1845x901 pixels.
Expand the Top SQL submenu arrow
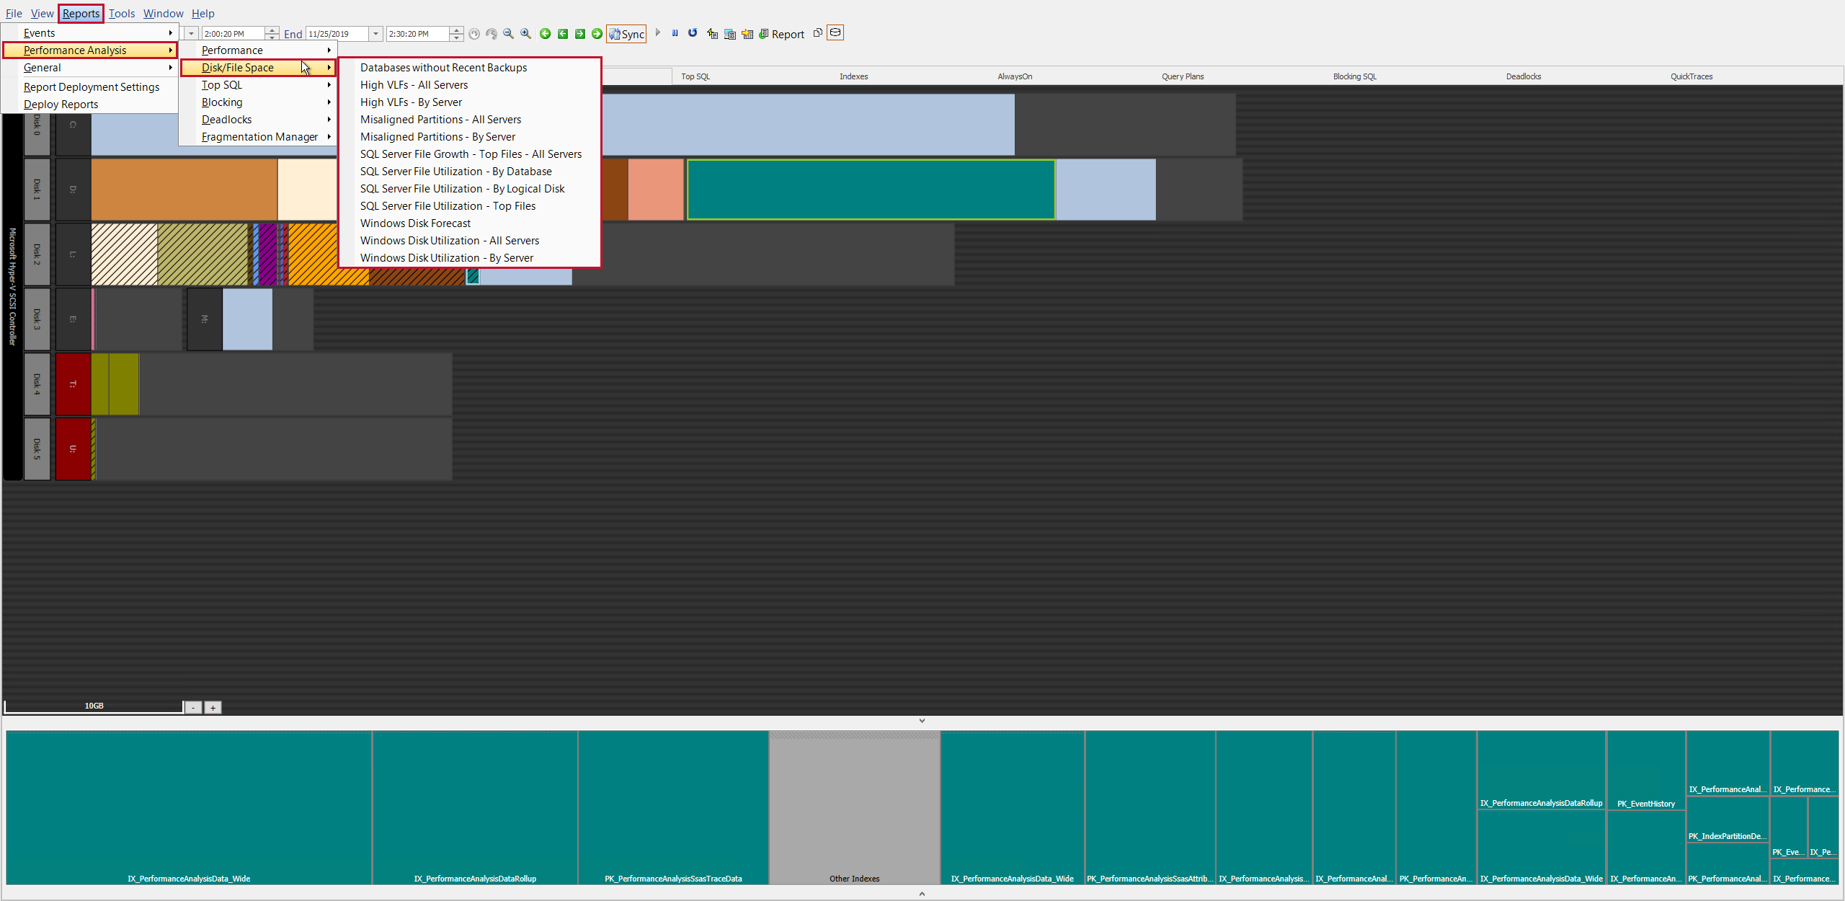point(329,85)
